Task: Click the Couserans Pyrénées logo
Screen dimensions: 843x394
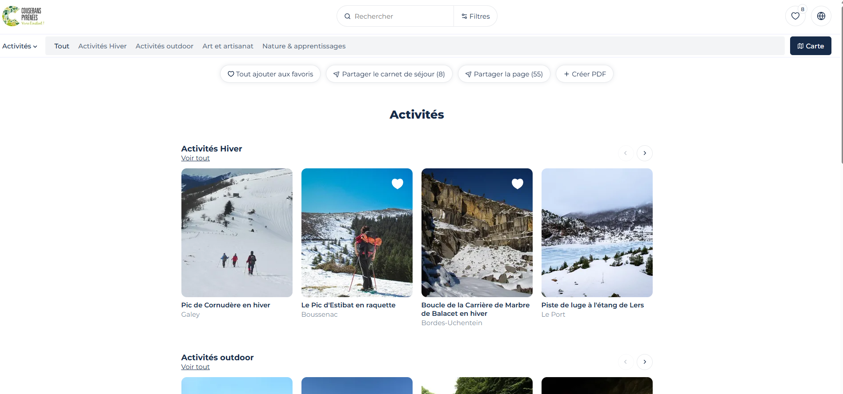Action: click(x=24, y=16)
